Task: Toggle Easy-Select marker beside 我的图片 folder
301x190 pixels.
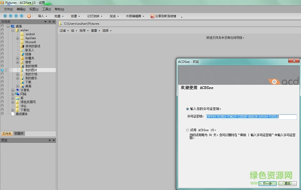Action: coord(2,70)
